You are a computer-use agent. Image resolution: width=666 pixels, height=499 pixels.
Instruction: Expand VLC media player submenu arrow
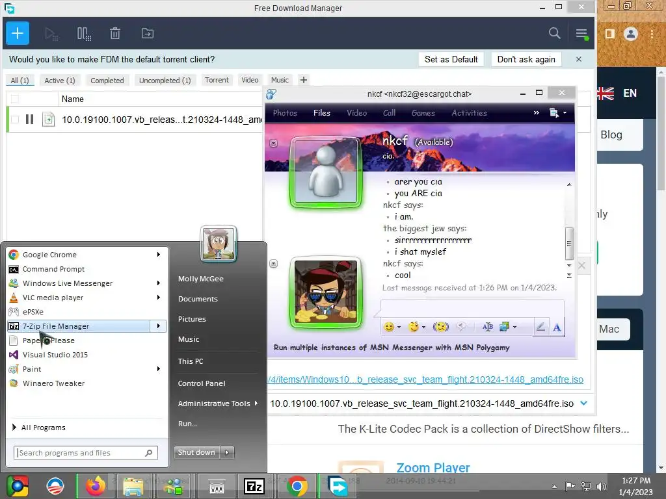[158, 298]
